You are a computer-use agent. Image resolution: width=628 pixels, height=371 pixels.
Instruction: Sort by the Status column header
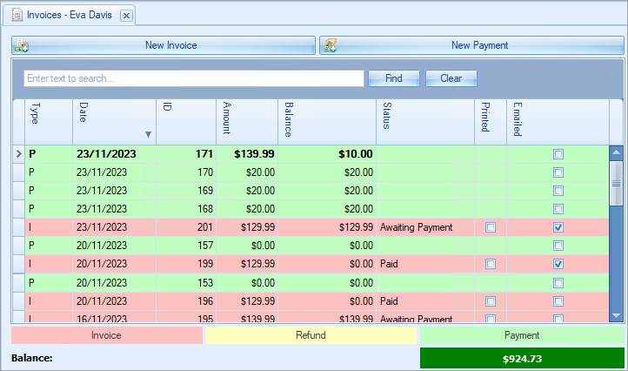(425, 122)
